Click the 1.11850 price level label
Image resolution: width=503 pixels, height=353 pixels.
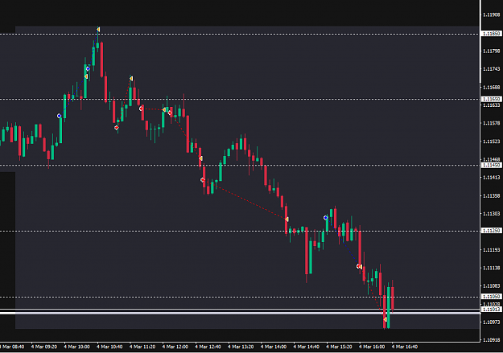pyautogui.click(x=492, y=34)
